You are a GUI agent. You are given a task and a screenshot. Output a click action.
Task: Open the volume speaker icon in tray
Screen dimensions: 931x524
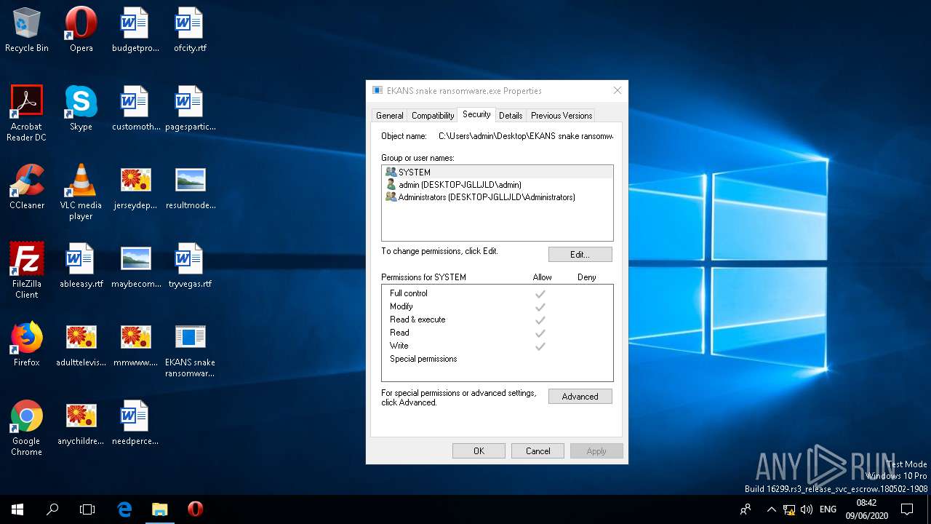pos(806,509)
